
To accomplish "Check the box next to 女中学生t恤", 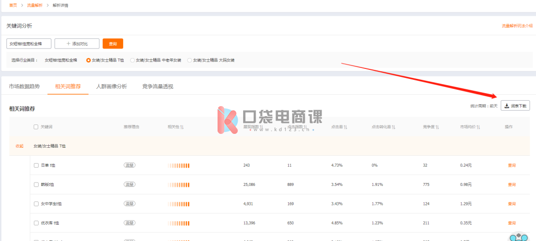I will coord(36,204).
